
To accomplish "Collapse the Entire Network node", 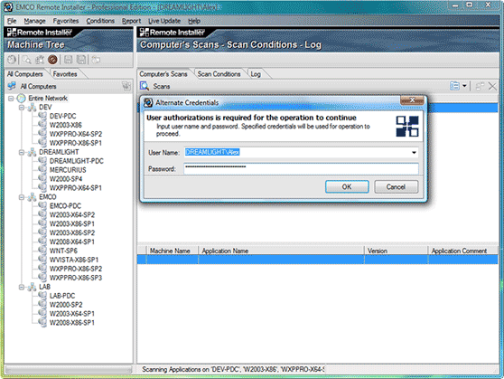I will [x=11, y=99].
